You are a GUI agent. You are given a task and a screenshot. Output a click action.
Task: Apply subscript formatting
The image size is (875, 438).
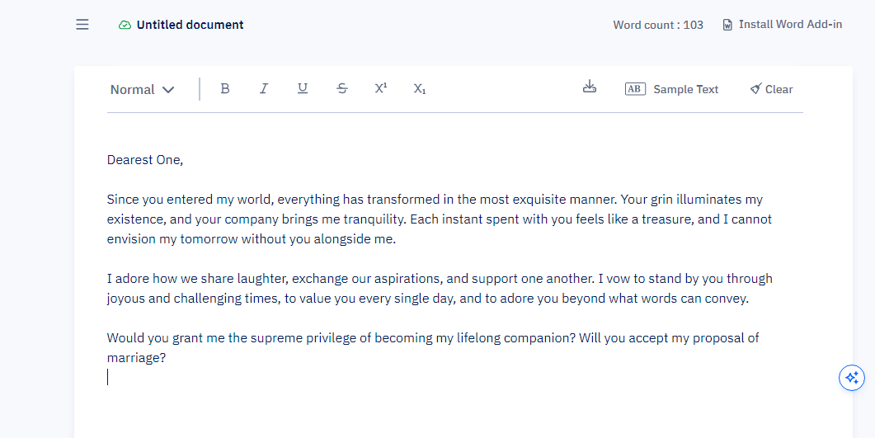(x=420, y=89)
